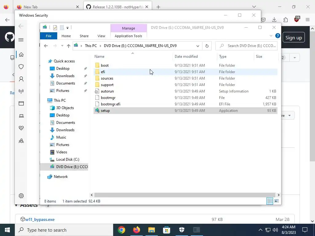Open Virus & threat protection shield icon
315x236 pixels.
pos(21,67)
